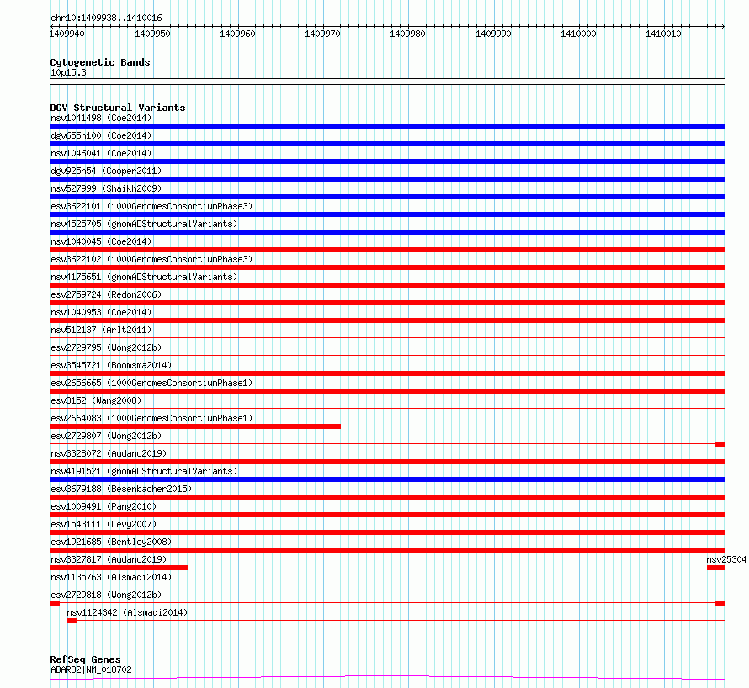Click the 1409960 ruler position label
This screenshot has height=688, width=749.
click(x=237, y=34)
